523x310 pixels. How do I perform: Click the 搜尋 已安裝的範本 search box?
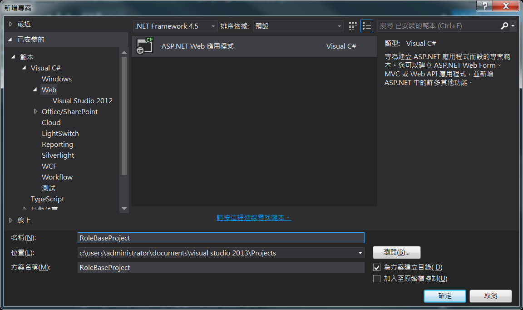point(439,26)
